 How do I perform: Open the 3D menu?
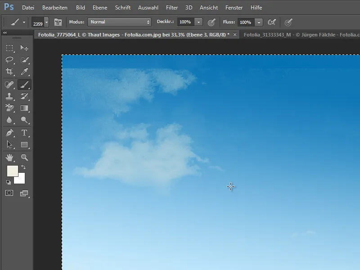pyautogui.click(x=189, y=8)
